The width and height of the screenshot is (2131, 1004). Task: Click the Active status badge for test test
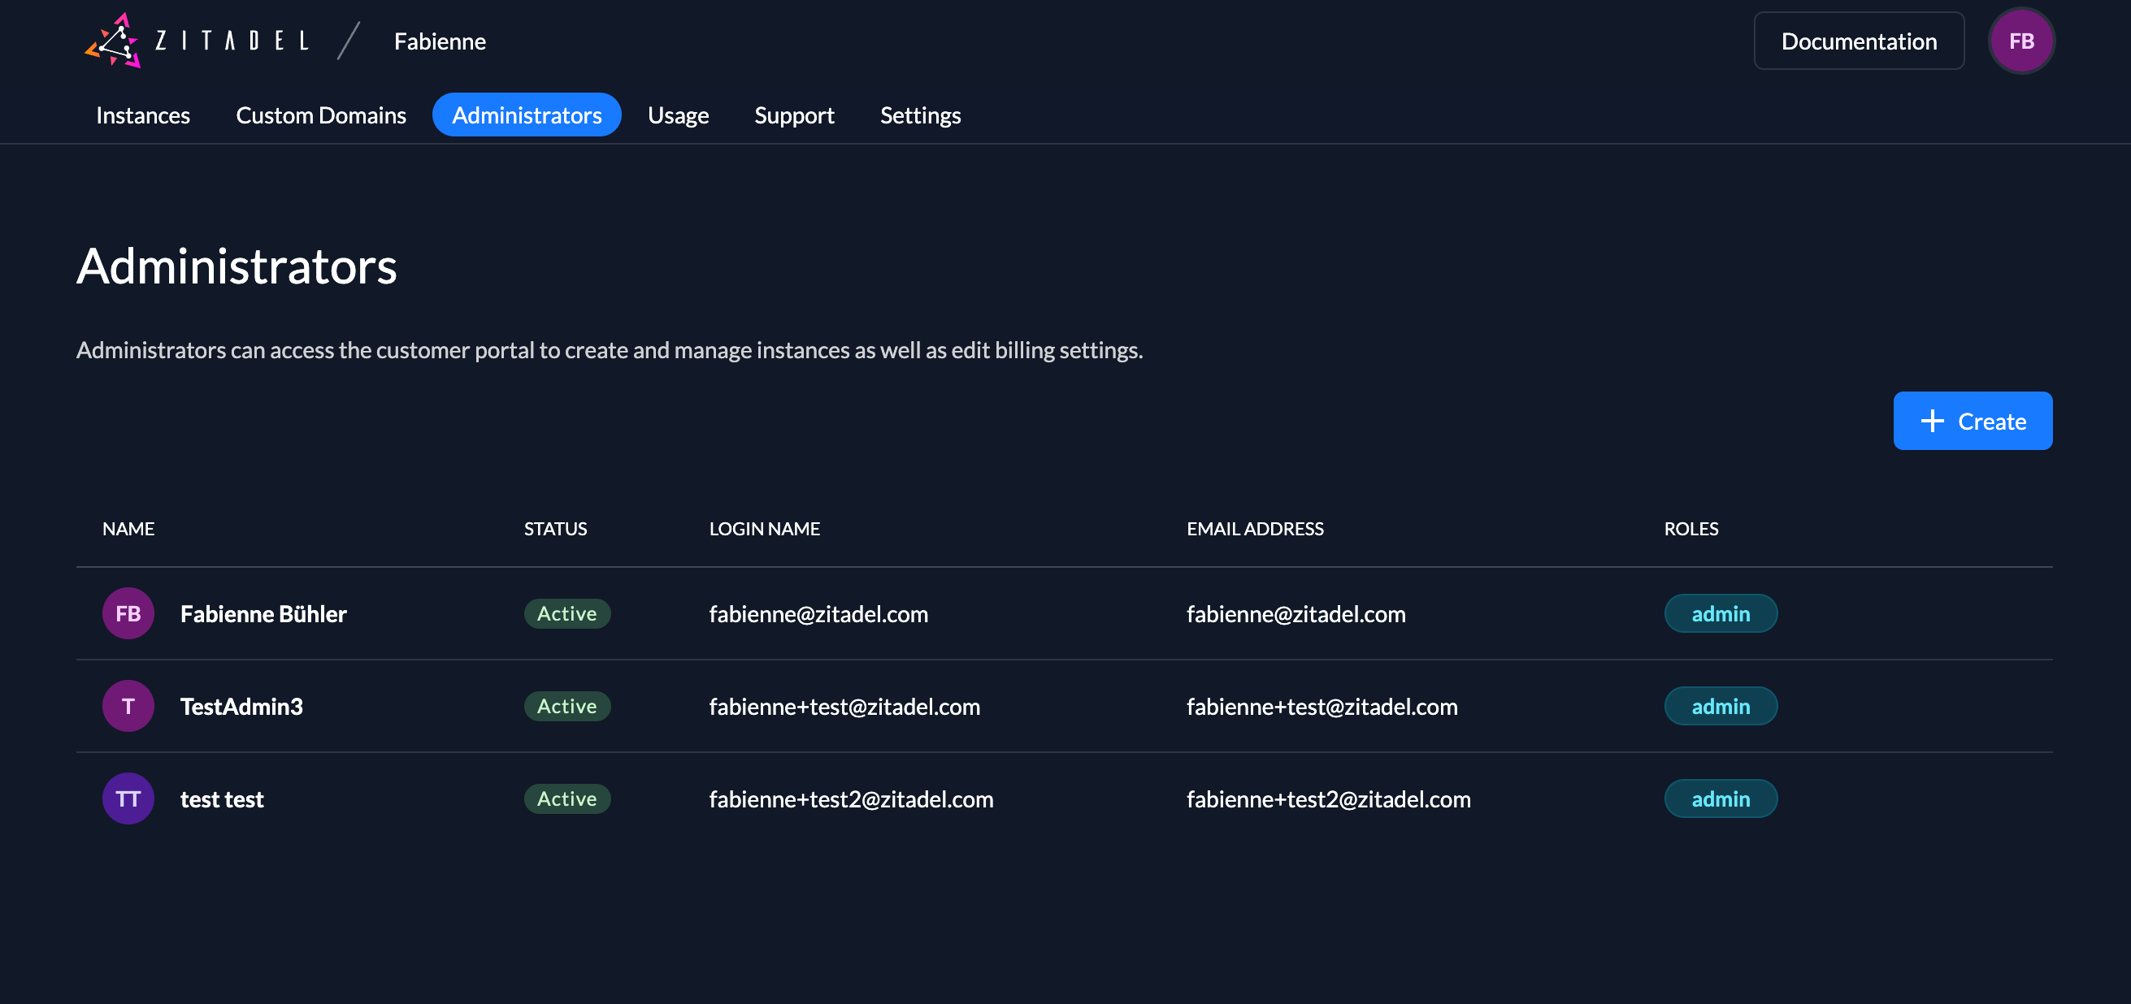point(566,798)
